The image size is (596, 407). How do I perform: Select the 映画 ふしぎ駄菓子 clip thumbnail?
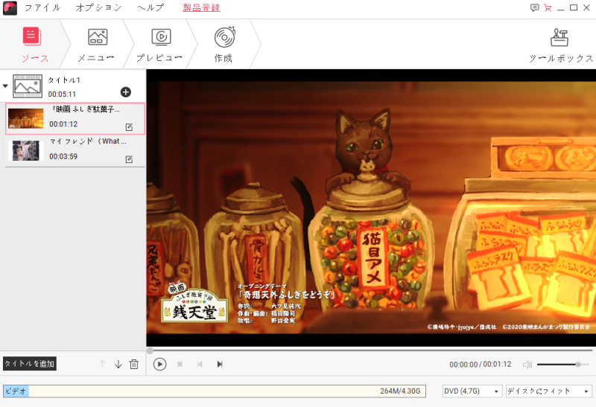click(26, 118)
